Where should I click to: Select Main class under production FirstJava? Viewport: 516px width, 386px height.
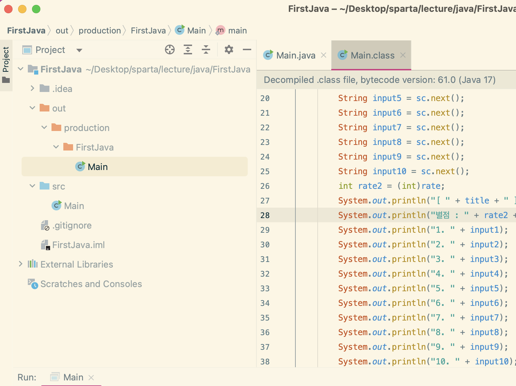135,167
